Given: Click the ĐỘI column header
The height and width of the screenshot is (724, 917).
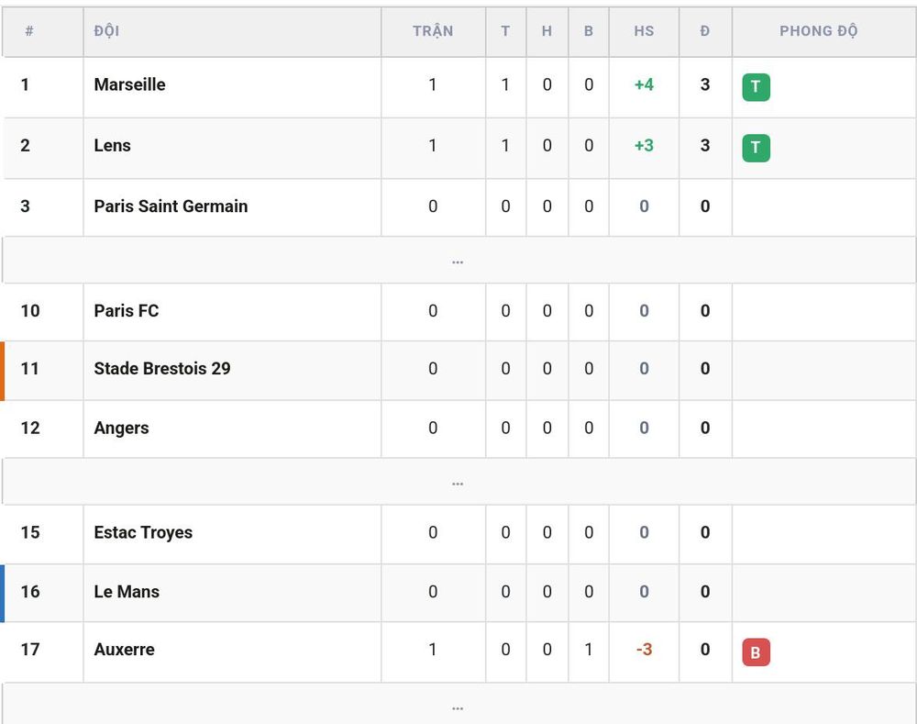Looking at the screenshot, I should coord(106,31).
